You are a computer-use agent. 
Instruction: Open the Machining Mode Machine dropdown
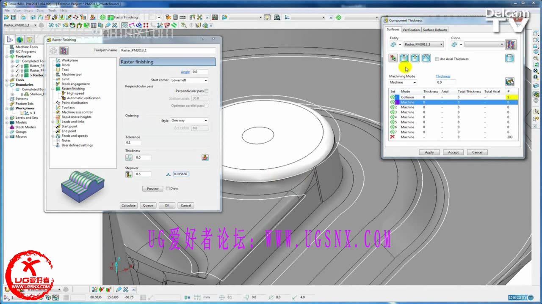[x=403, y=82]
